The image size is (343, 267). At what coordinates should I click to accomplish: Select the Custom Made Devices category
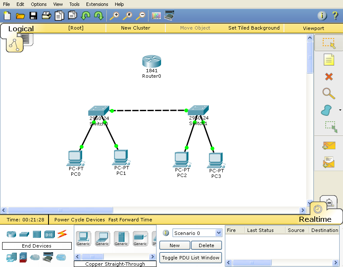48,257
